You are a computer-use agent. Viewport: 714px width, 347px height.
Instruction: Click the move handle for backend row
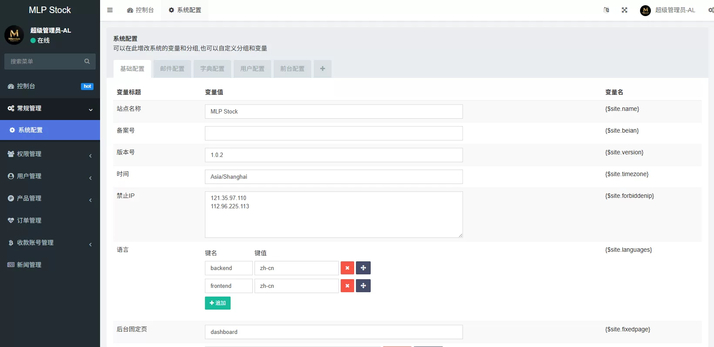(363, 268)
